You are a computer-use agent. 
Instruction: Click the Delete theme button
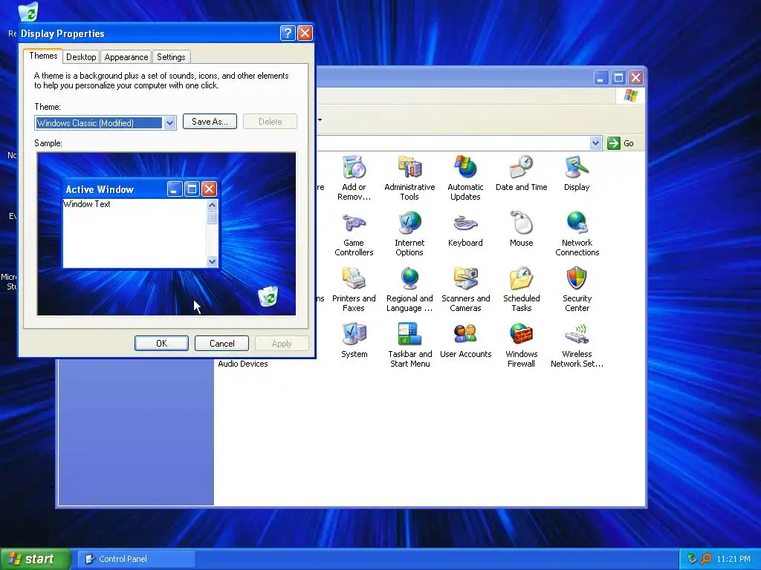pyautogui.click(x=270, y=122)
